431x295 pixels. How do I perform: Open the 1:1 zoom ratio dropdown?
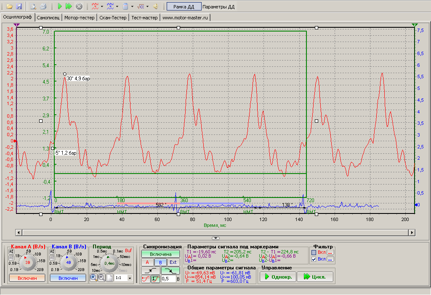[x=130, y=278]
